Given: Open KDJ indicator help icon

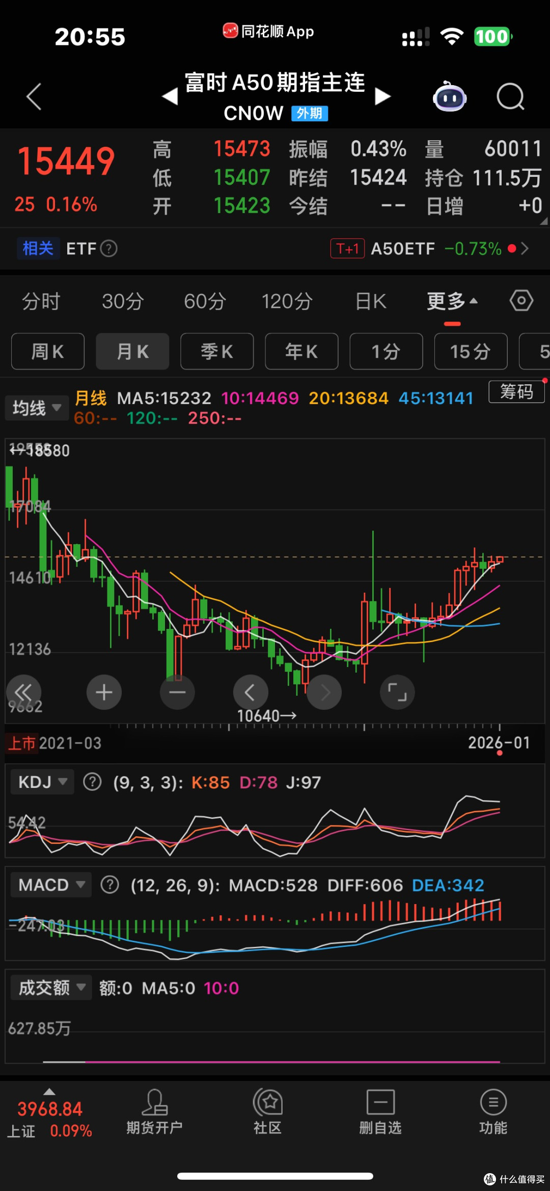Looking at the screenshot, I should [92, 782].
